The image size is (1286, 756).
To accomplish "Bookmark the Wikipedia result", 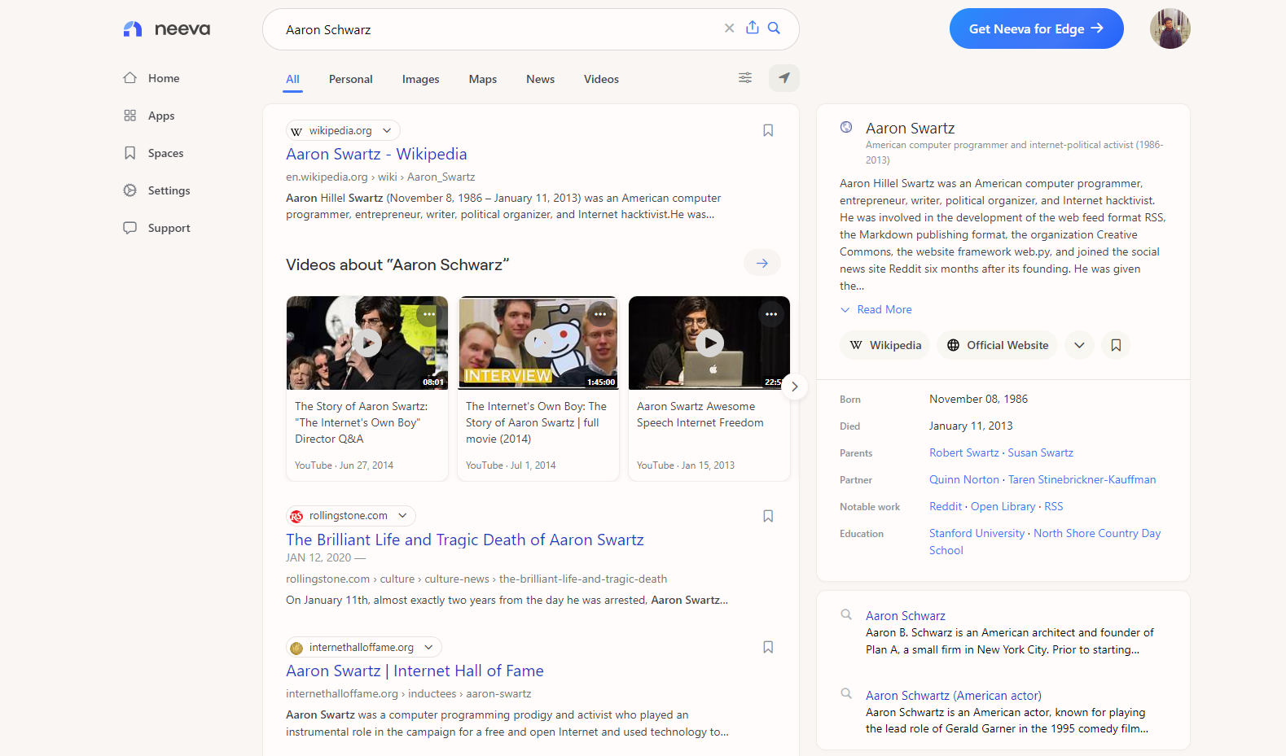I will point(768,130).
